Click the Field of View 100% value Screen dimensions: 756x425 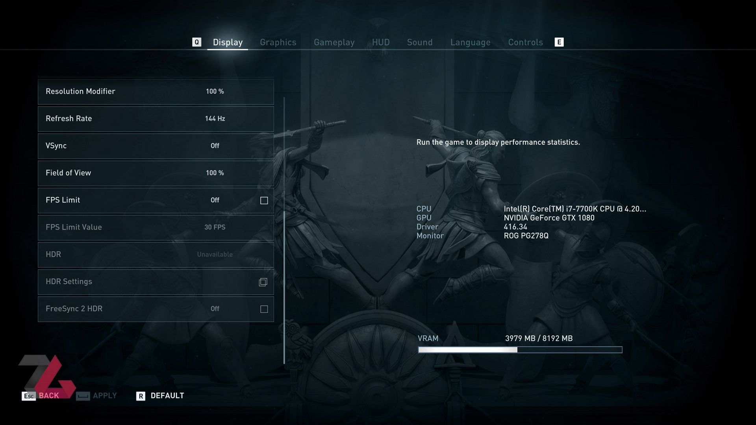pos(215,173)
